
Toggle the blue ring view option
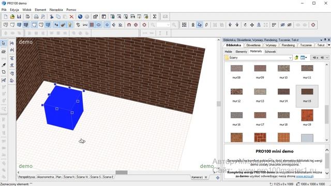pos(98,25)
